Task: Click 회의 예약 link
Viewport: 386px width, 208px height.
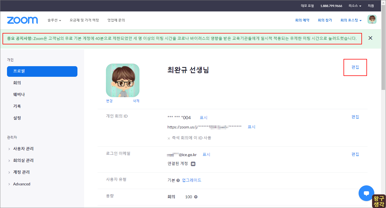Action: pyautogui.click(x=302, y=20)
